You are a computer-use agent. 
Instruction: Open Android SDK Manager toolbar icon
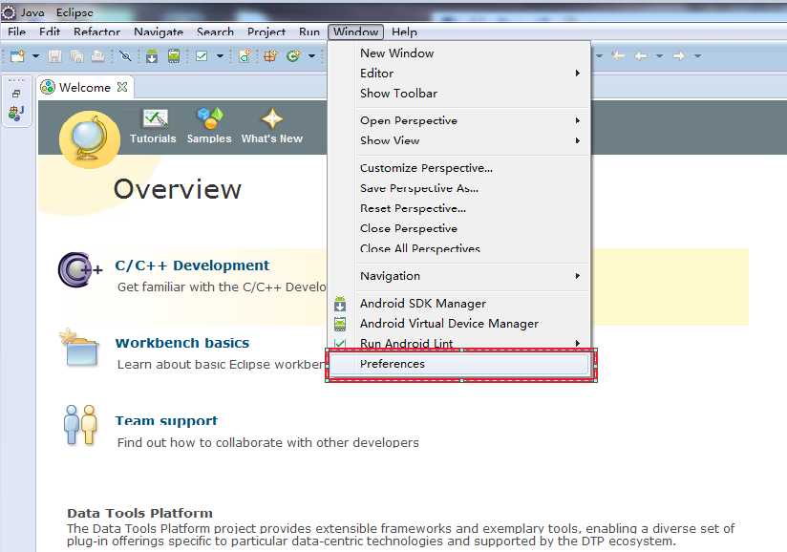pyautogui.click(x=152, y=55)
